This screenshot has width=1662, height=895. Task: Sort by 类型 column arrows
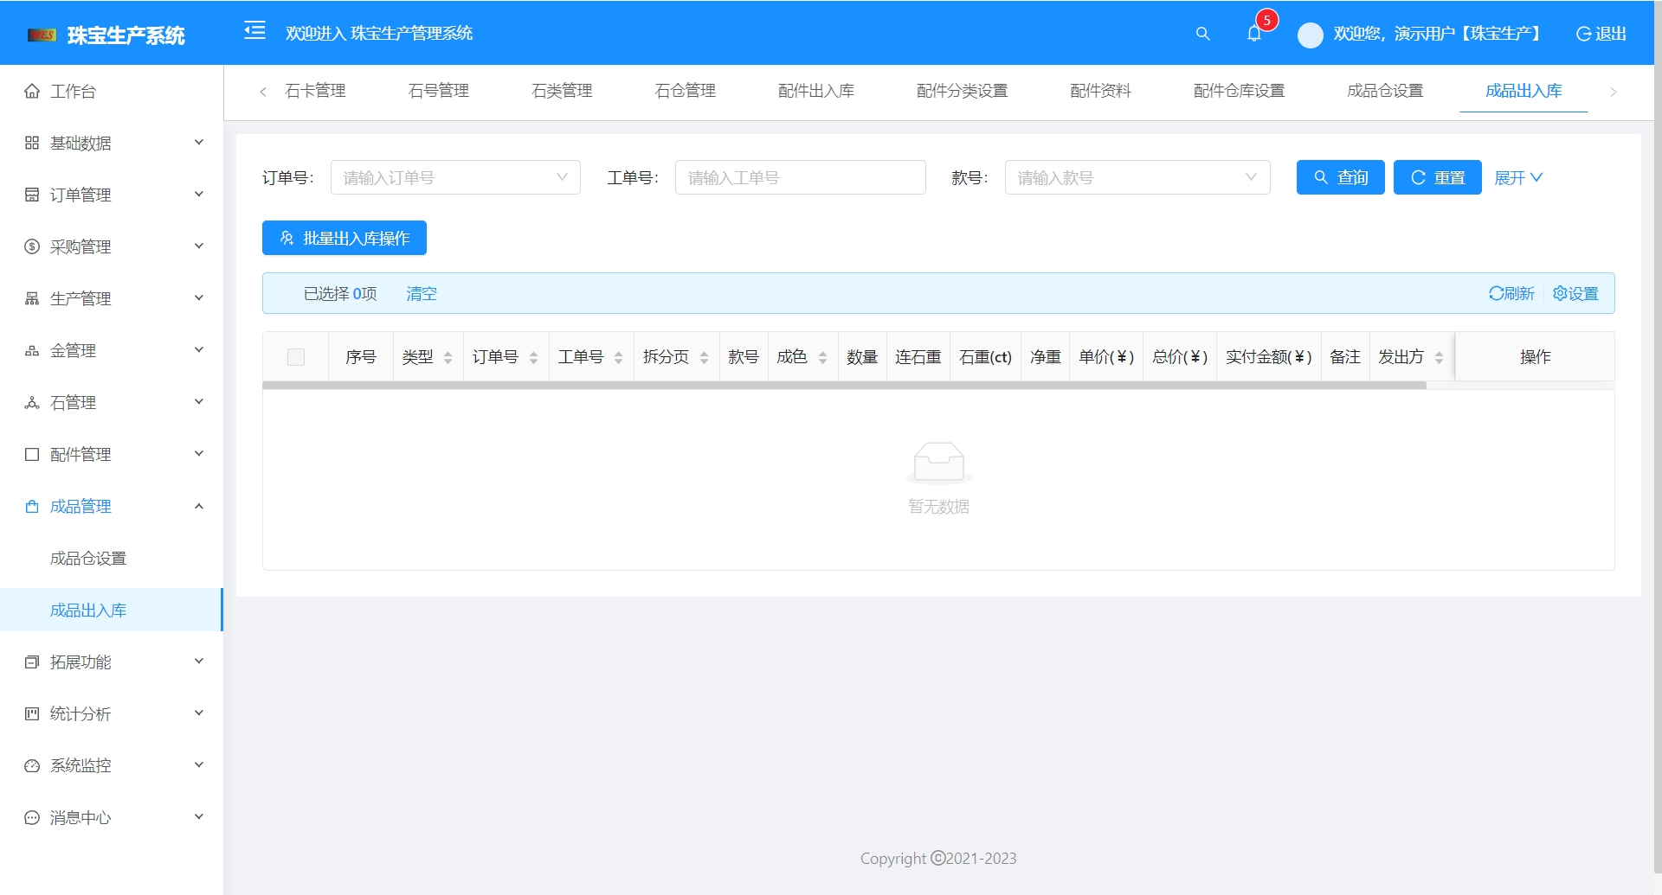click(x=448, y=358)
